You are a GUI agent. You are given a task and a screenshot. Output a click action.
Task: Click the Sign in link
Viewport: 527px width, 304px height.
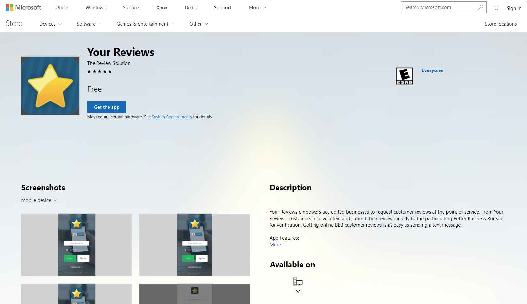(514, 8)
